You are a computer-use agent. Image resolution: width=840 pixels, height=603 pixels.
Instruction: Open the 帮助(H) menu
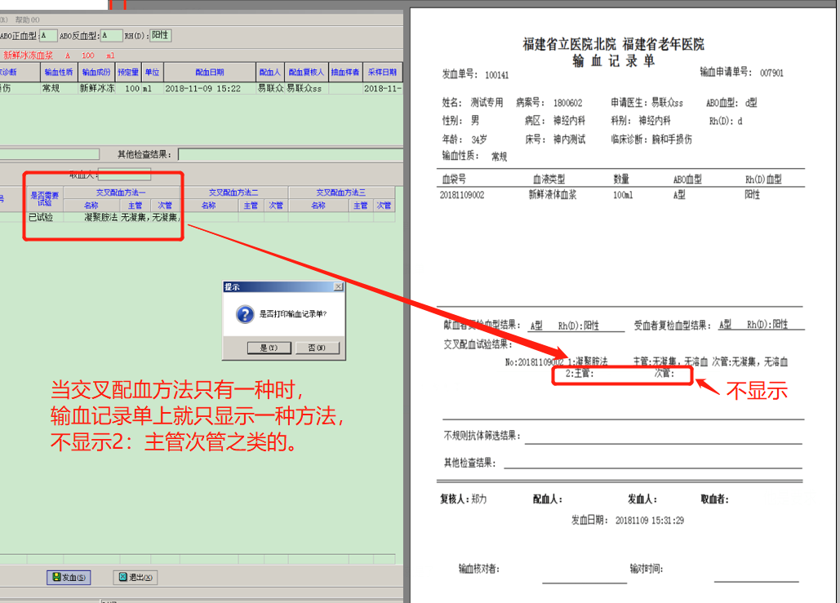click(27, 20)
